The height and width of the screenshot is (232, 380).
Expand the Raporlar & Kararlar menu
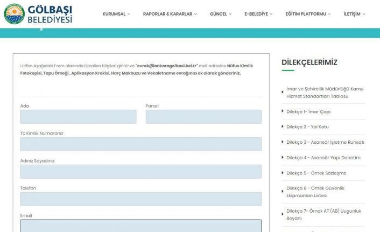tap(170, 14)
